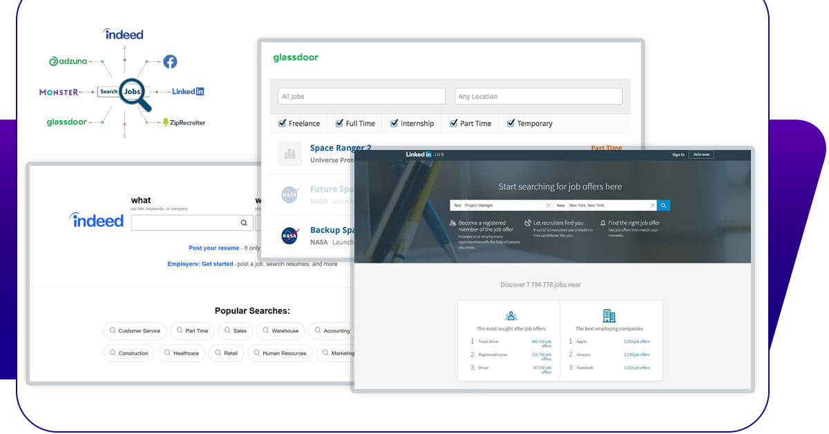The height and width of the screenshot is (434, 829).
Task: Uncheck the Temporary checkbox
Action: coord(511,123)
